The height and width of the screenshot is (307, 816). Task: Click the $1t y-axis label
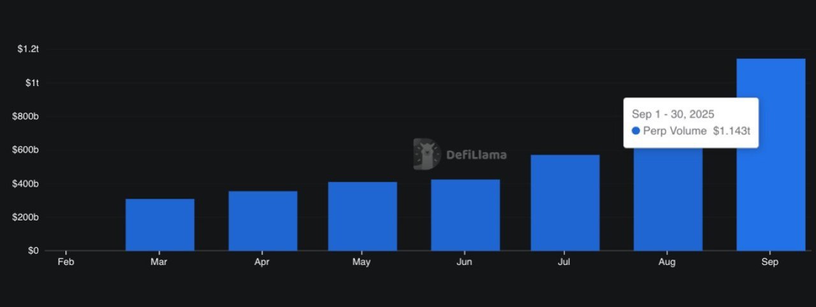[x=32, y=83]
